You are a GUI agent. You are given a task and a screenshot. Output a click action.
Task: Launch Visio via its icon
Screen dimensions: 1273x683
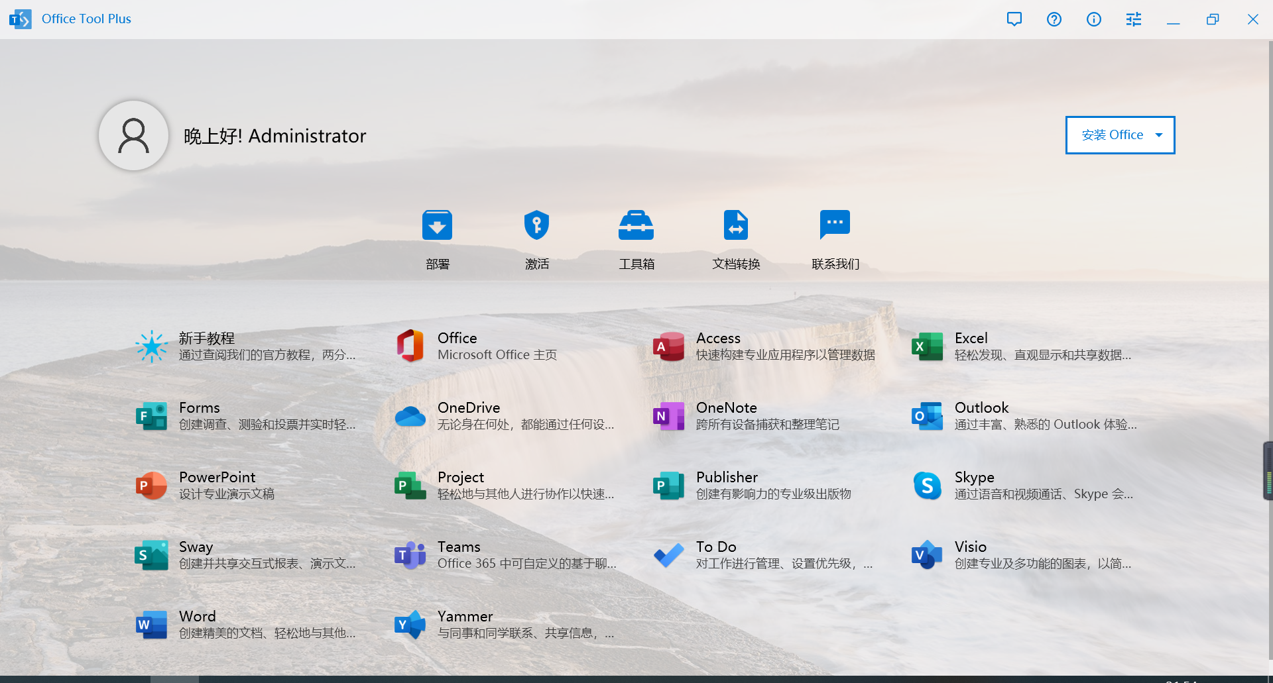point(927,555)
